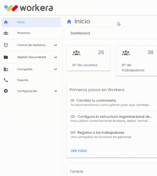Open step 01- Cambia tu contraseña

click(x=112, y=103)
